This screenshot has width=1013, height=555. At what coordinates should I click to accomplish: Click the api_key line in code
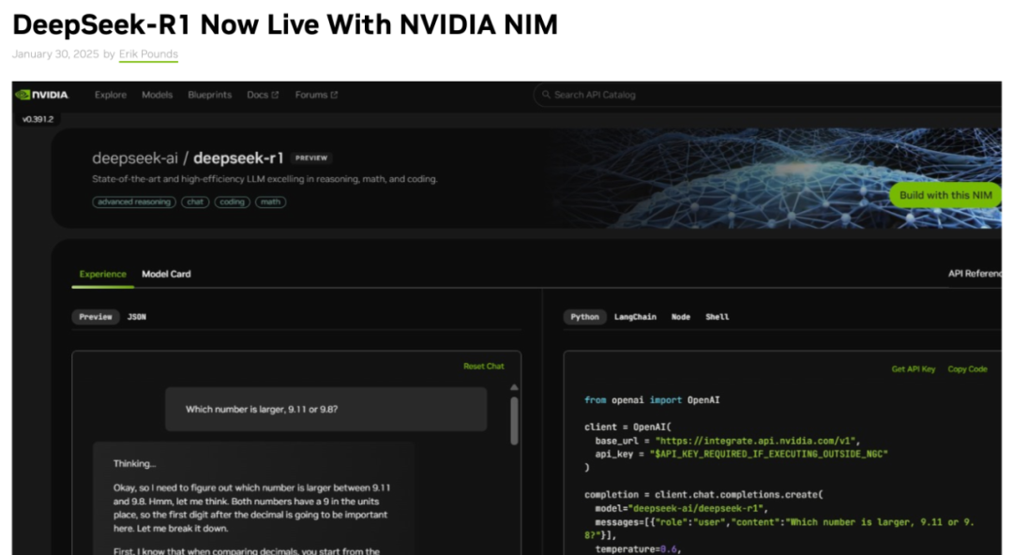(741, 454)
